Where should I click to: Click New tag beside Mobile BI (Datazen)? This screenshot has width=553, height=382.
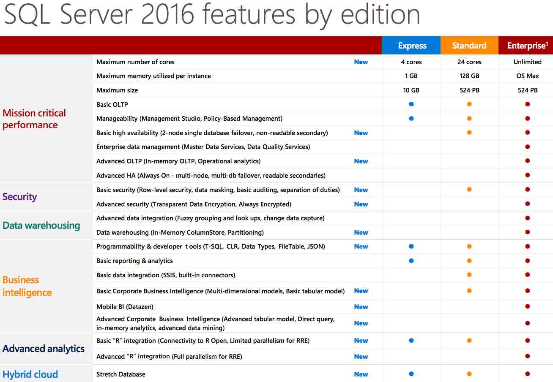pos(361,306)
